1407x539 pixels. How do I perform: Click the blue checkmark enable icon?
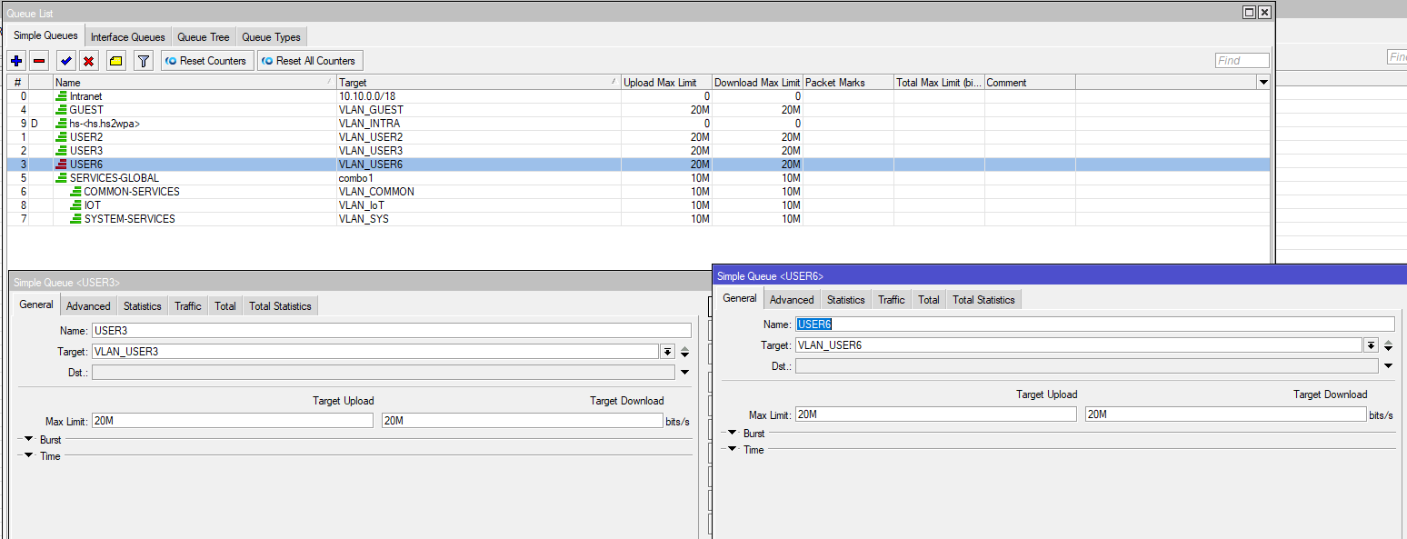point(66,61)
